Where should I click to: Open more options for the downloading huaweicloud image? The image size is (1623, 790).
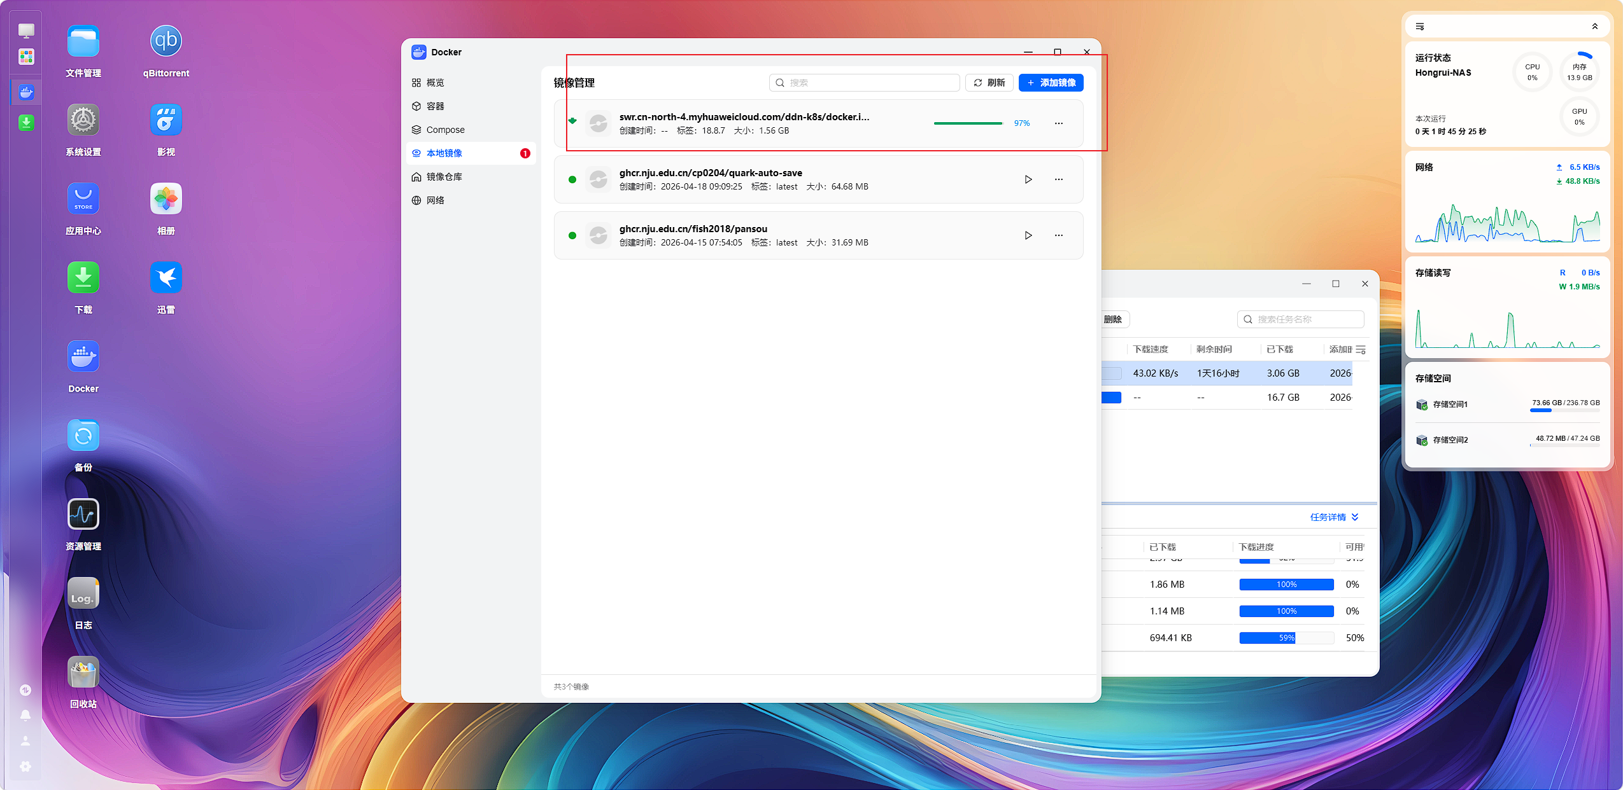[x=1058, y=123]
